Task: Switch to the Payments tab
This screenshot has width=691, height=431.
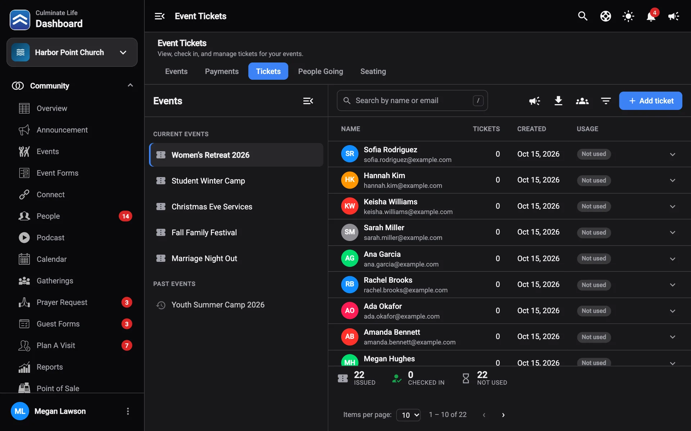Action: [222, 71]
